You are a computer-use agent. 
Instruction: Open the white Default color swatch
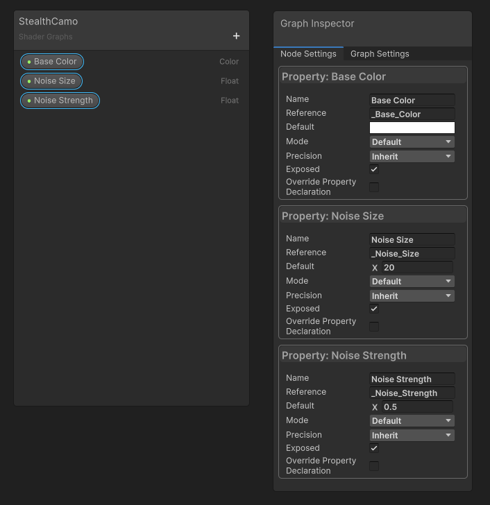(412, 128)
